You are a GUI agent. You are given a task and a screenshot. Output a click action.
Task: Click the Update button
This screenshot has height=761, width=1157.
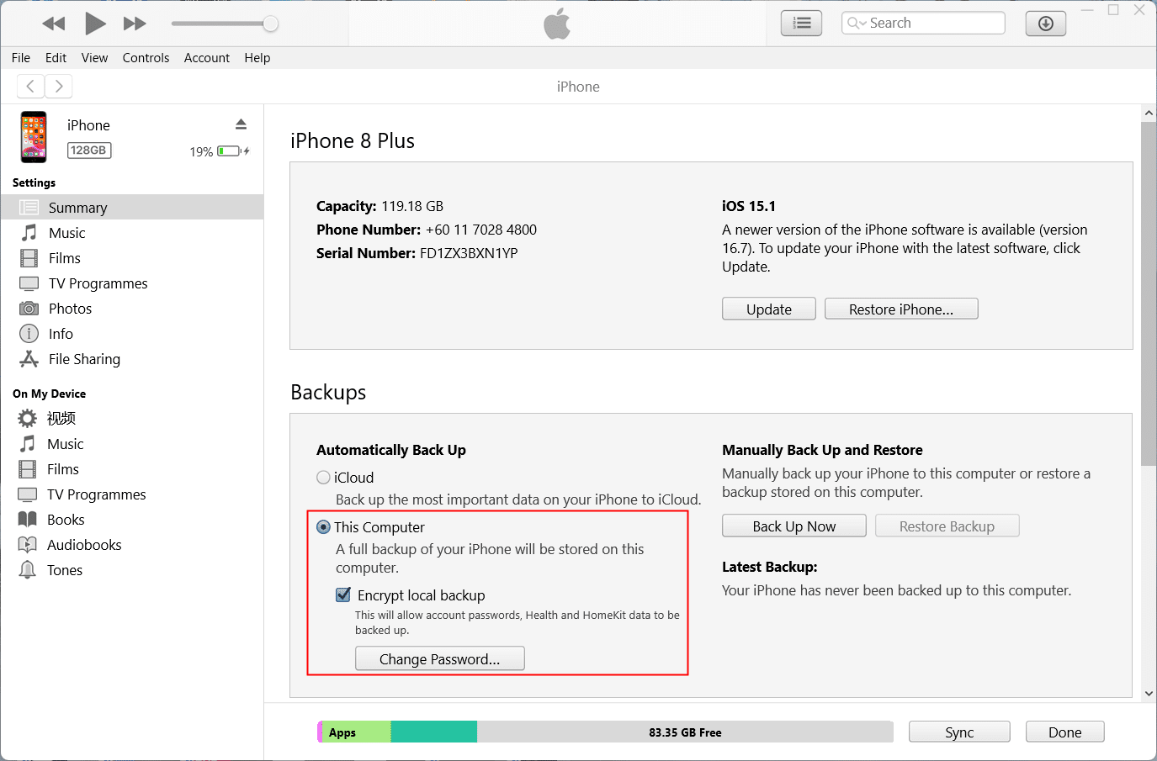coord(769,309)
